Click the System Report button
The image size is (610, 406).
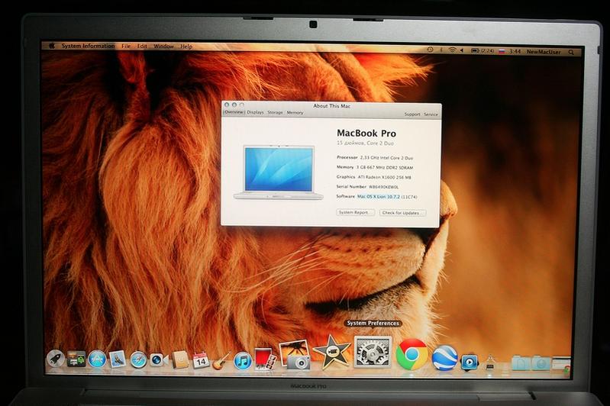click(x=355, y=212)
